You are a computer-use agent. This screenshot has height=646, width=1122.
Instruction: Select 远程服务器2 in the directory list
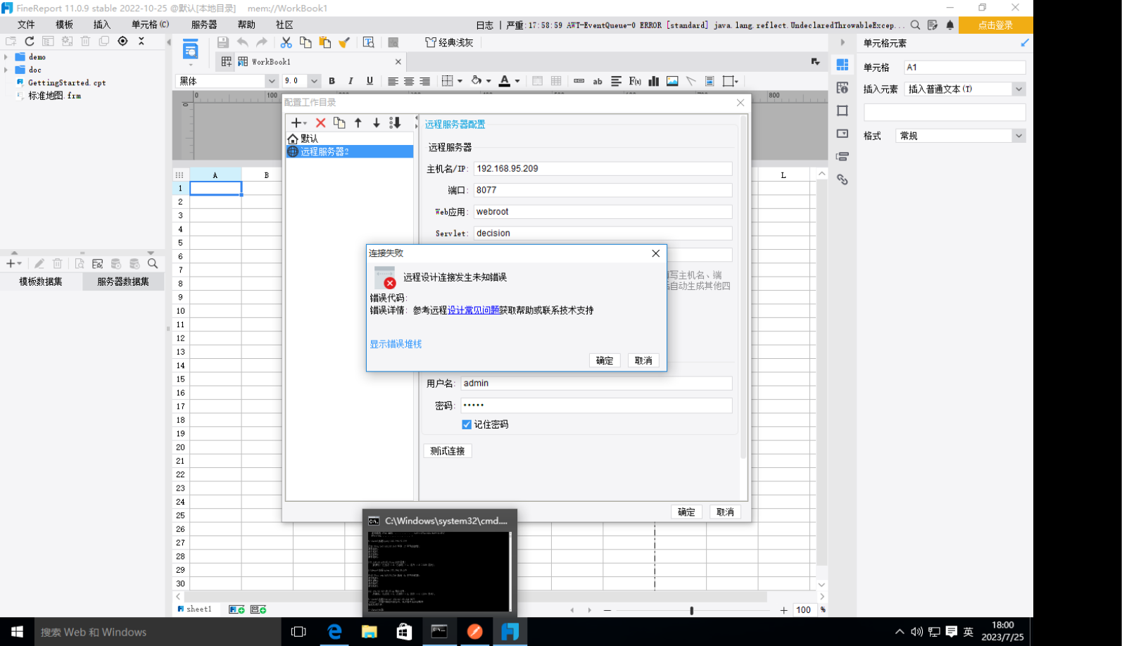pyautogui.click(x=350, y=151)
